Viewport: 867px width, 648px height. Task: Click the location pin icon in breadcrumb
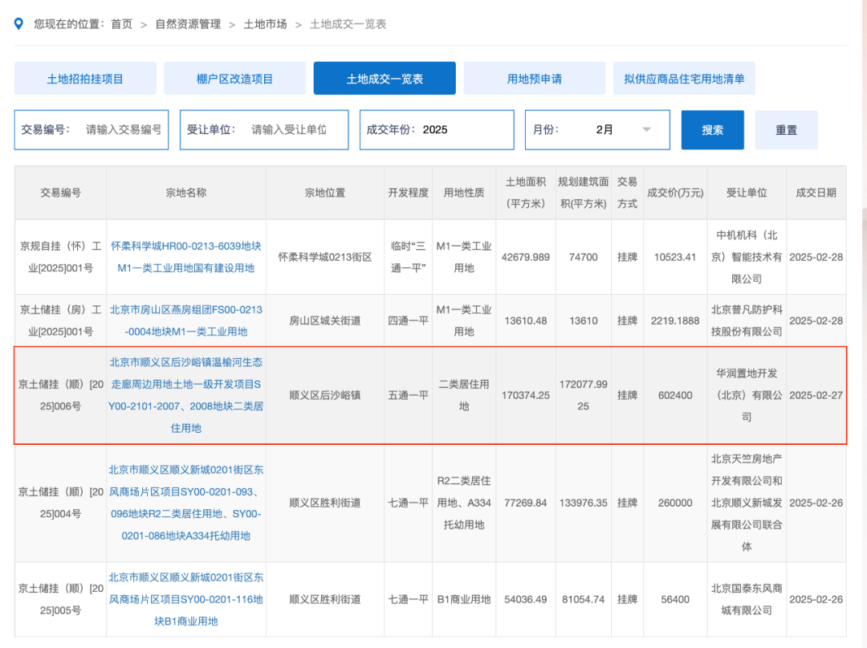(19, 24)
